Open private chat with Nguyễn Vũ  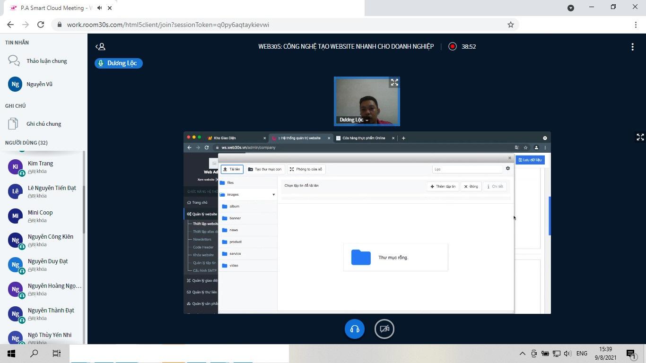[x=44, y=84]
